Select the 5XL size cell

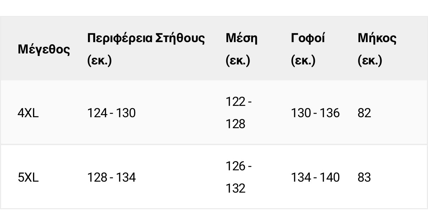28,177
